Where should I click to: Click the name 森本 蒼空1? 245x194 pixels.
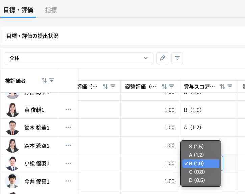click(x=37, y=146)
